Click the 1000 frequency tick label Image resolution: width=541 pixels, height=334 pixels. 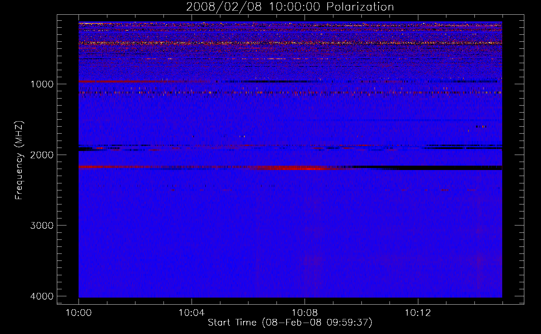click(x=42, y=84)
